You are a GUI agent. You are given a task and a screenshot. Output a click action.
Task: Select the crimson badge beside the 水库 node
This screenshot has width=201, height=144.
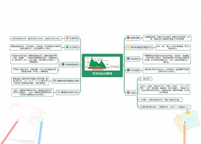[128, 92]
